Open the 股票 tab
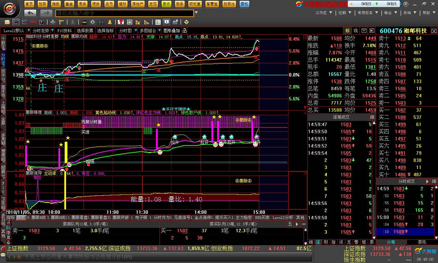Image resolution: width=438 pixels, height=263 pixels. tap(42, 4)
